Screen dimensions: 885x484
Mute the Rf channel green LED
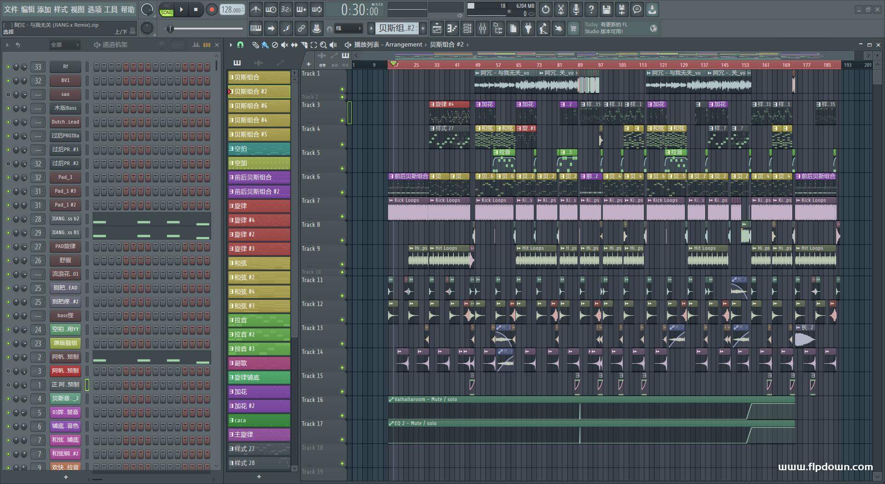click(8, 67)
